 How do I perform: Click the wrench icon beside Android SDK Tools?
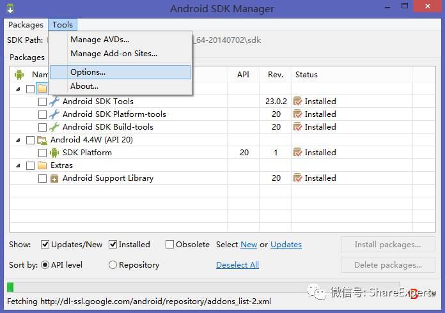tap(54, 101)
